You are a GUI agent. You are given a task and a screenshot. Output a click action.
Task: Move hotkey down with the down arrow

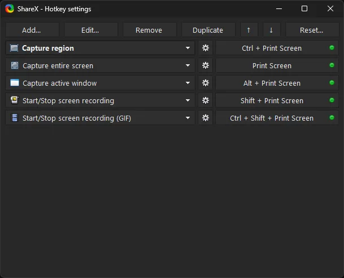click(x=271, y=30)
